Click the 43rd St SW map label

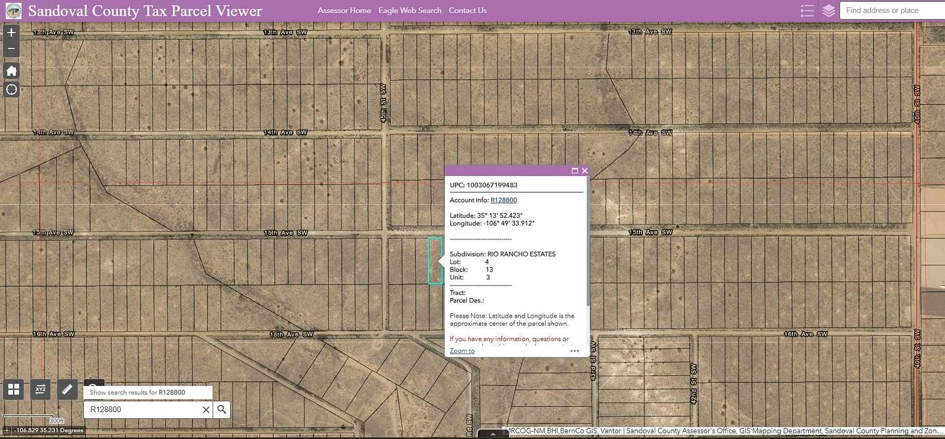593,361
